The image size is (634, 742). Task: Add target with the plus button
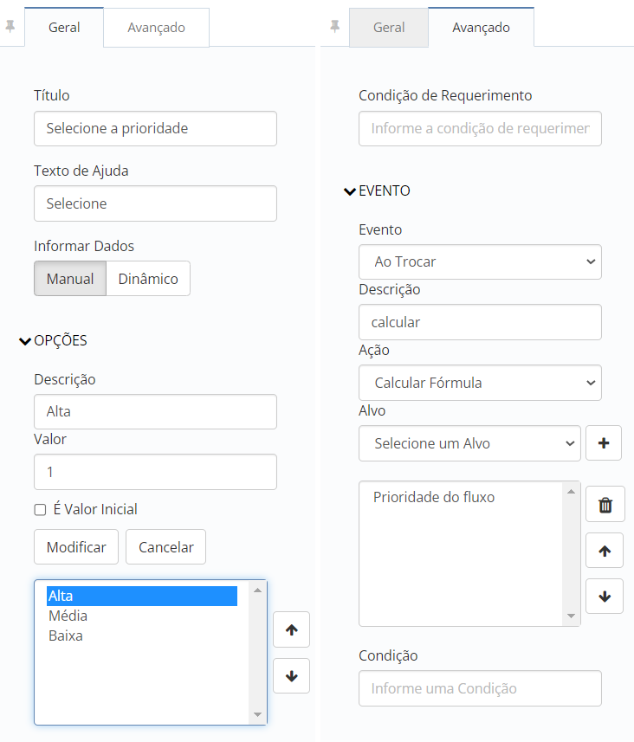click(604, 443)
